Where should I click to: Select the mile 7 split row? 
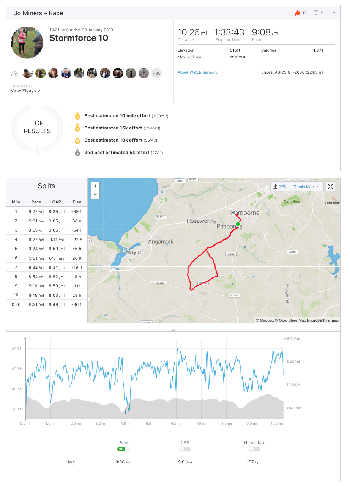[x=47, y=267]
